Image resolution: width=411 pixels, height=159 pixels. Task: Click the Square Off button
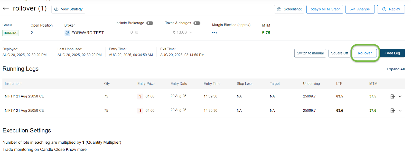339,53
